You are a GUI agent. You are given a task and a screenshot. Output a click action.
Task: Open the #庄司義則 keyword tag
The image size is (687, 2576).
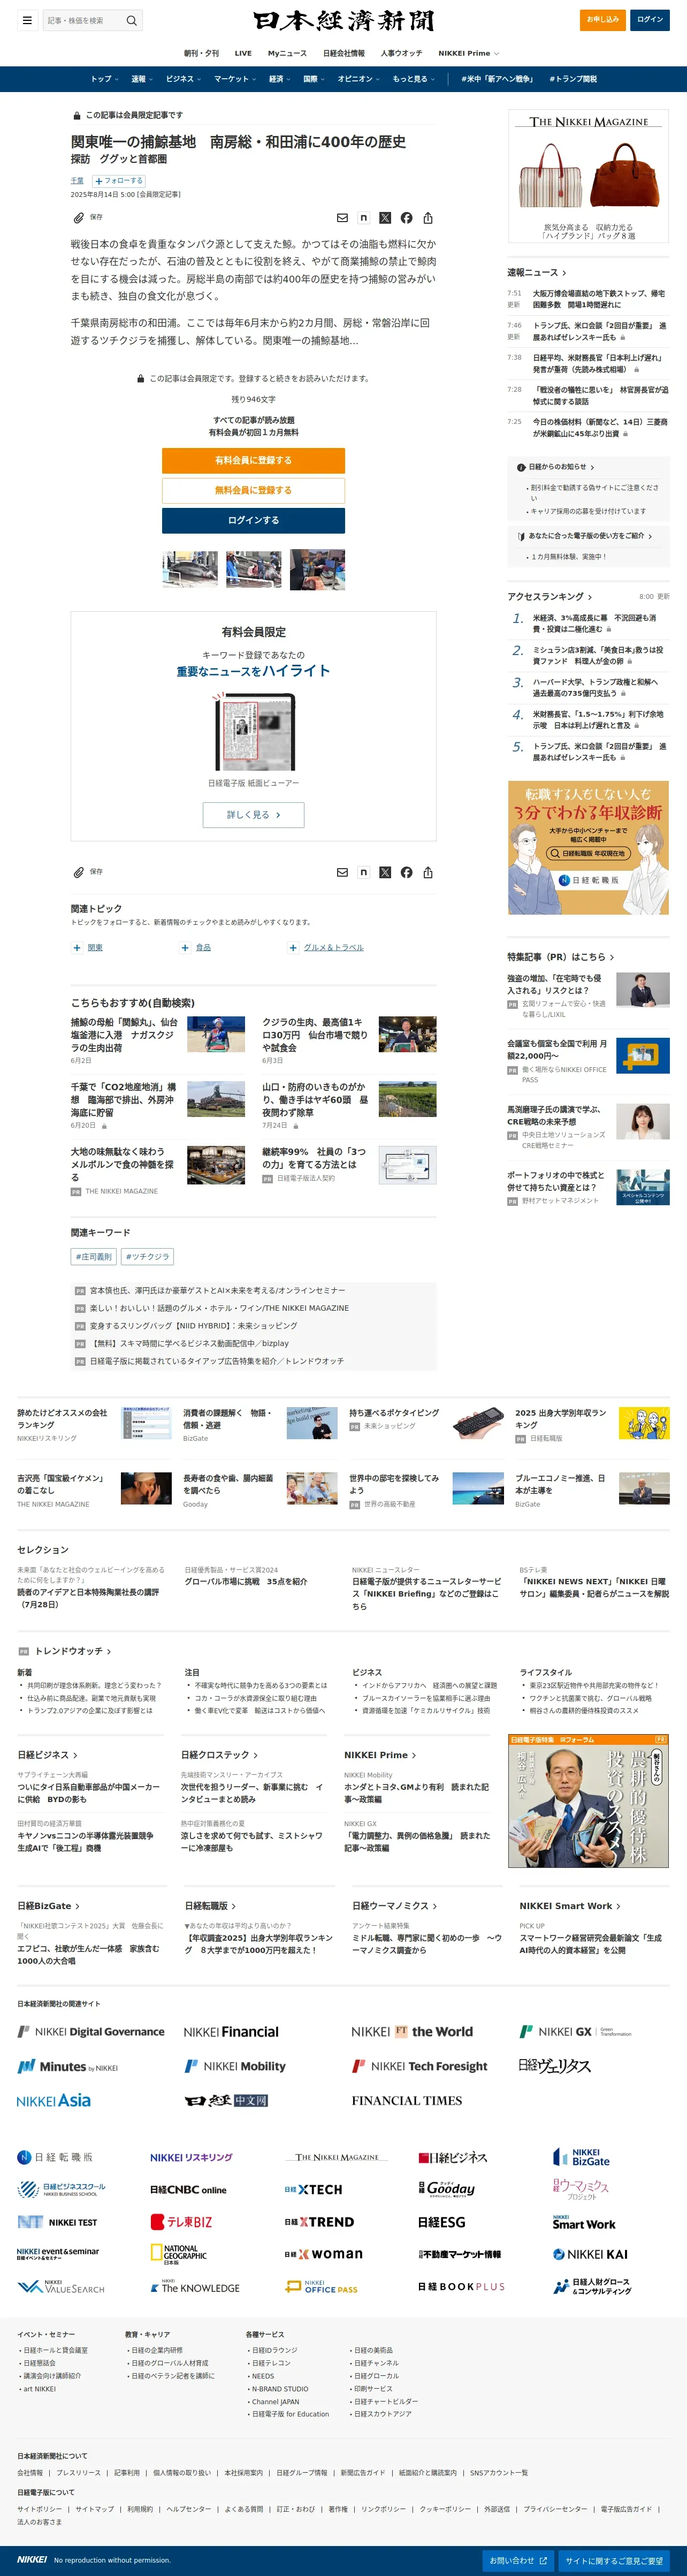click(94, 1257)
